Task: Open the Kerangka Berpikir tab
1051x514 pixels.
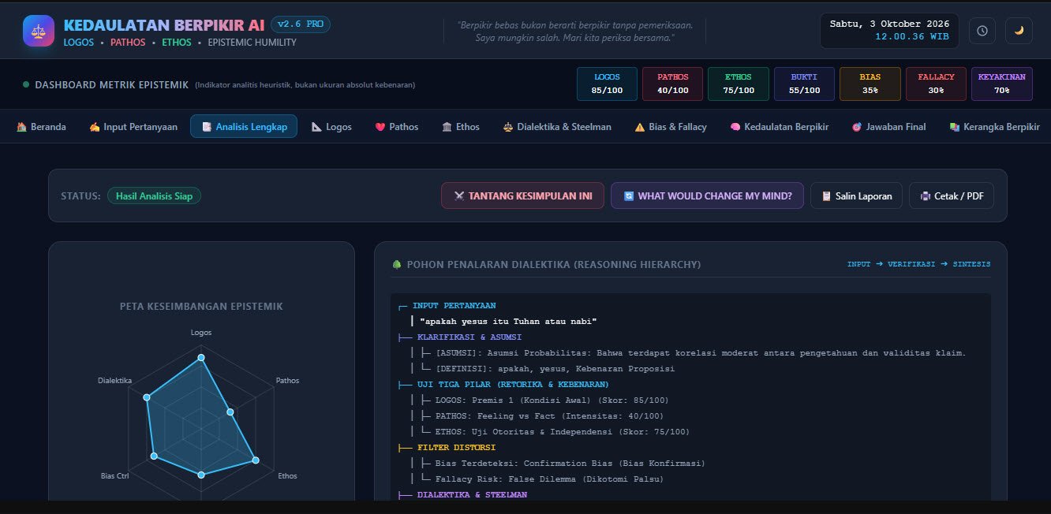Action: pyautogui.click(x=994, y=126)
